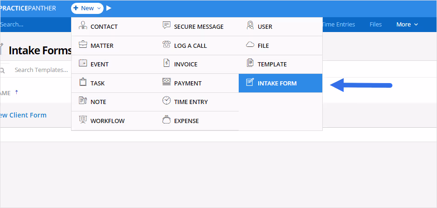Start timer with play icon
Image resolution: width=437 pixels, height=208 pixels.
[x=109, y=8]
